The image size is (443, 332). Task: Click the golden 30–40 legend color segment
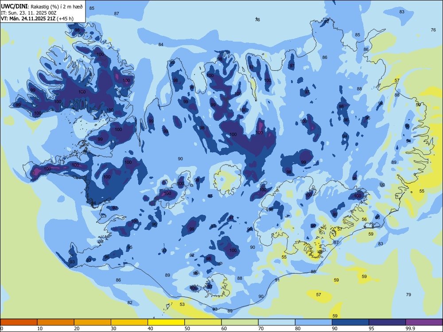129,322
